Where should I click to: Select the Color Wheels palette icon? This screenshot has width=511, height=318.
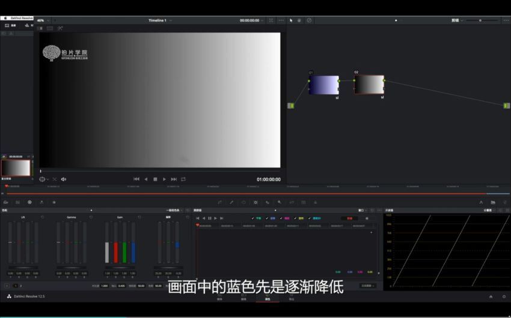coord(29,202)
